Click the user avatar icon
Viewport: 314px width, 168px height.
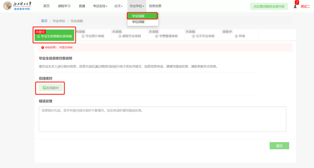[295, 7]
